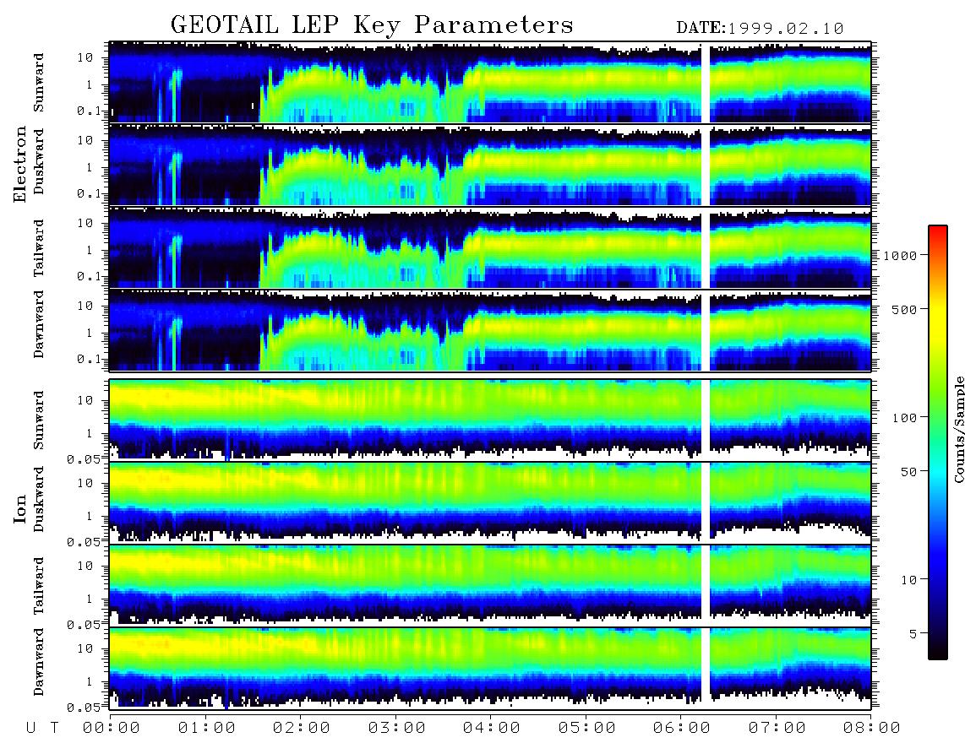
Task: Click the U T axis label
Action: (42, 729)
